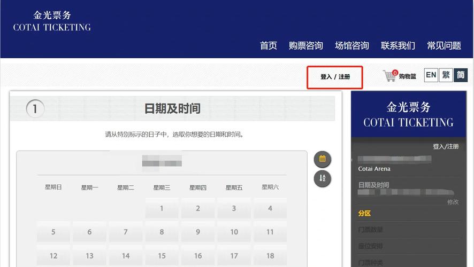Click 购物篮 cart label

(408, 76)
